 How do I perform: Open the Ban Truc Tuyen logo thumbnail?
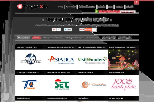[31, 60]
